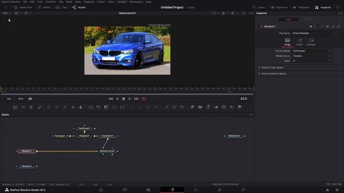
Task: Open viewer options three-dot menu
Action: tap(251, 13)
